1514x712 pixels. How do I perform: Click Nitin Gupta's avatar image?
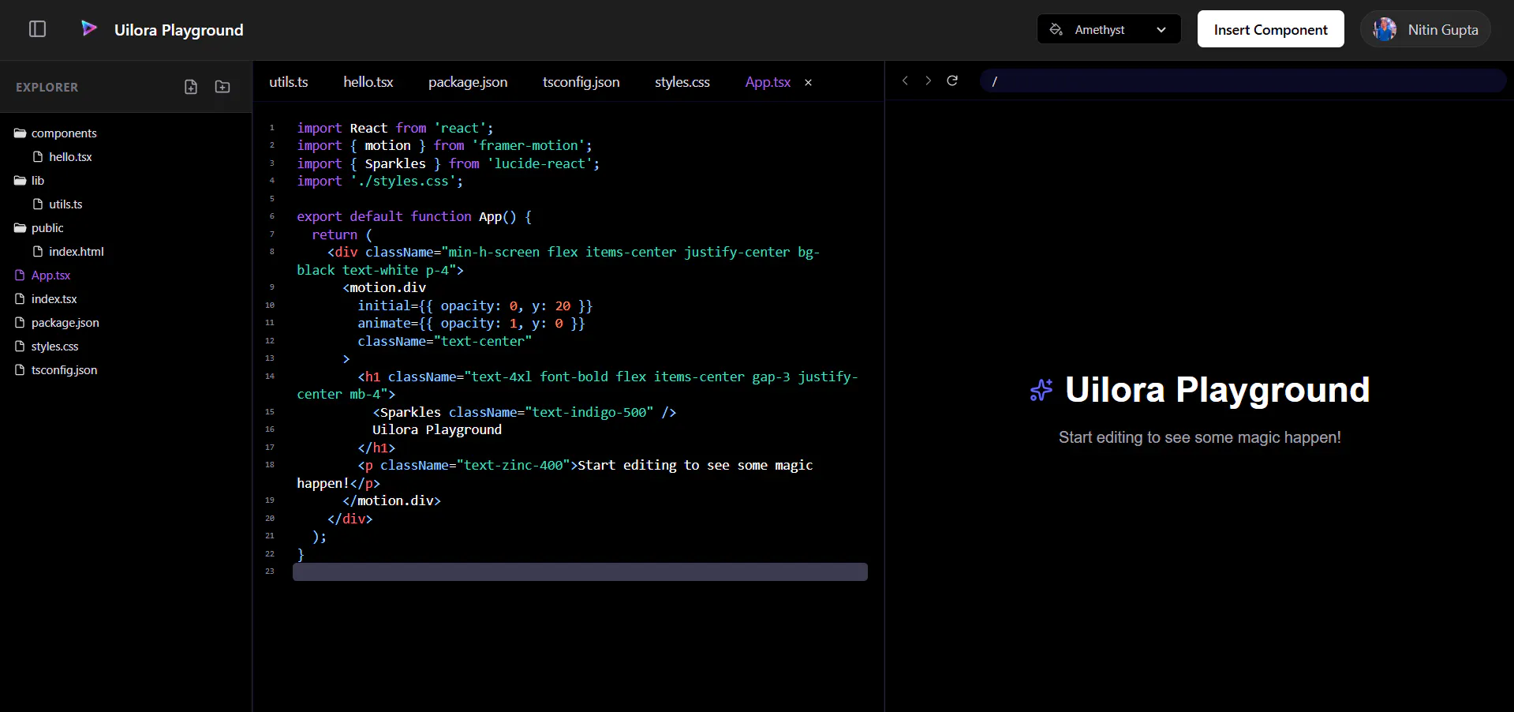tap(1385, 29)
